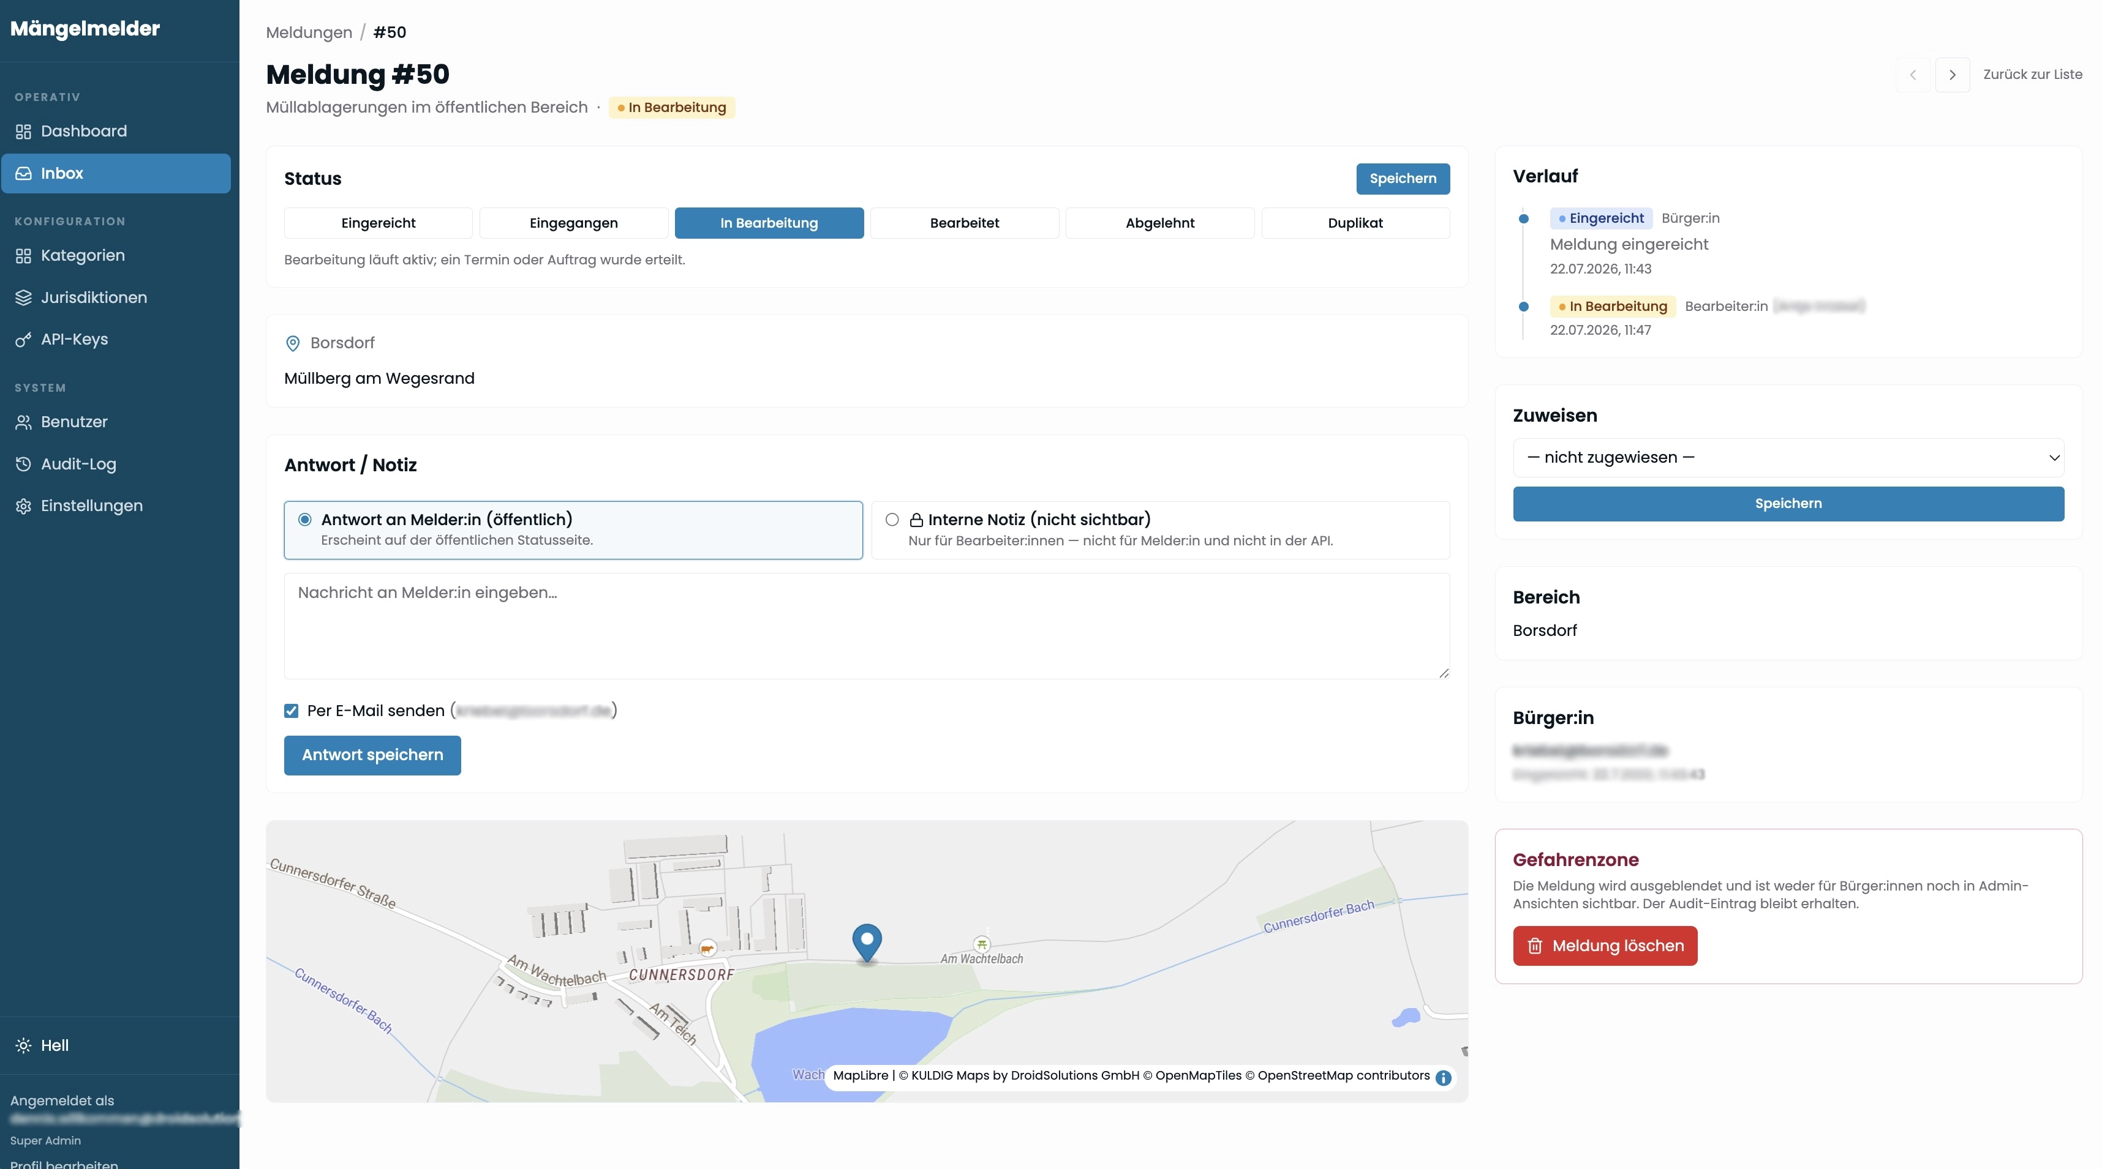Open Einstellungen in the sidebar
Image resolution: width=2102 pixels, height=1169 pixels.
point(116,506)
